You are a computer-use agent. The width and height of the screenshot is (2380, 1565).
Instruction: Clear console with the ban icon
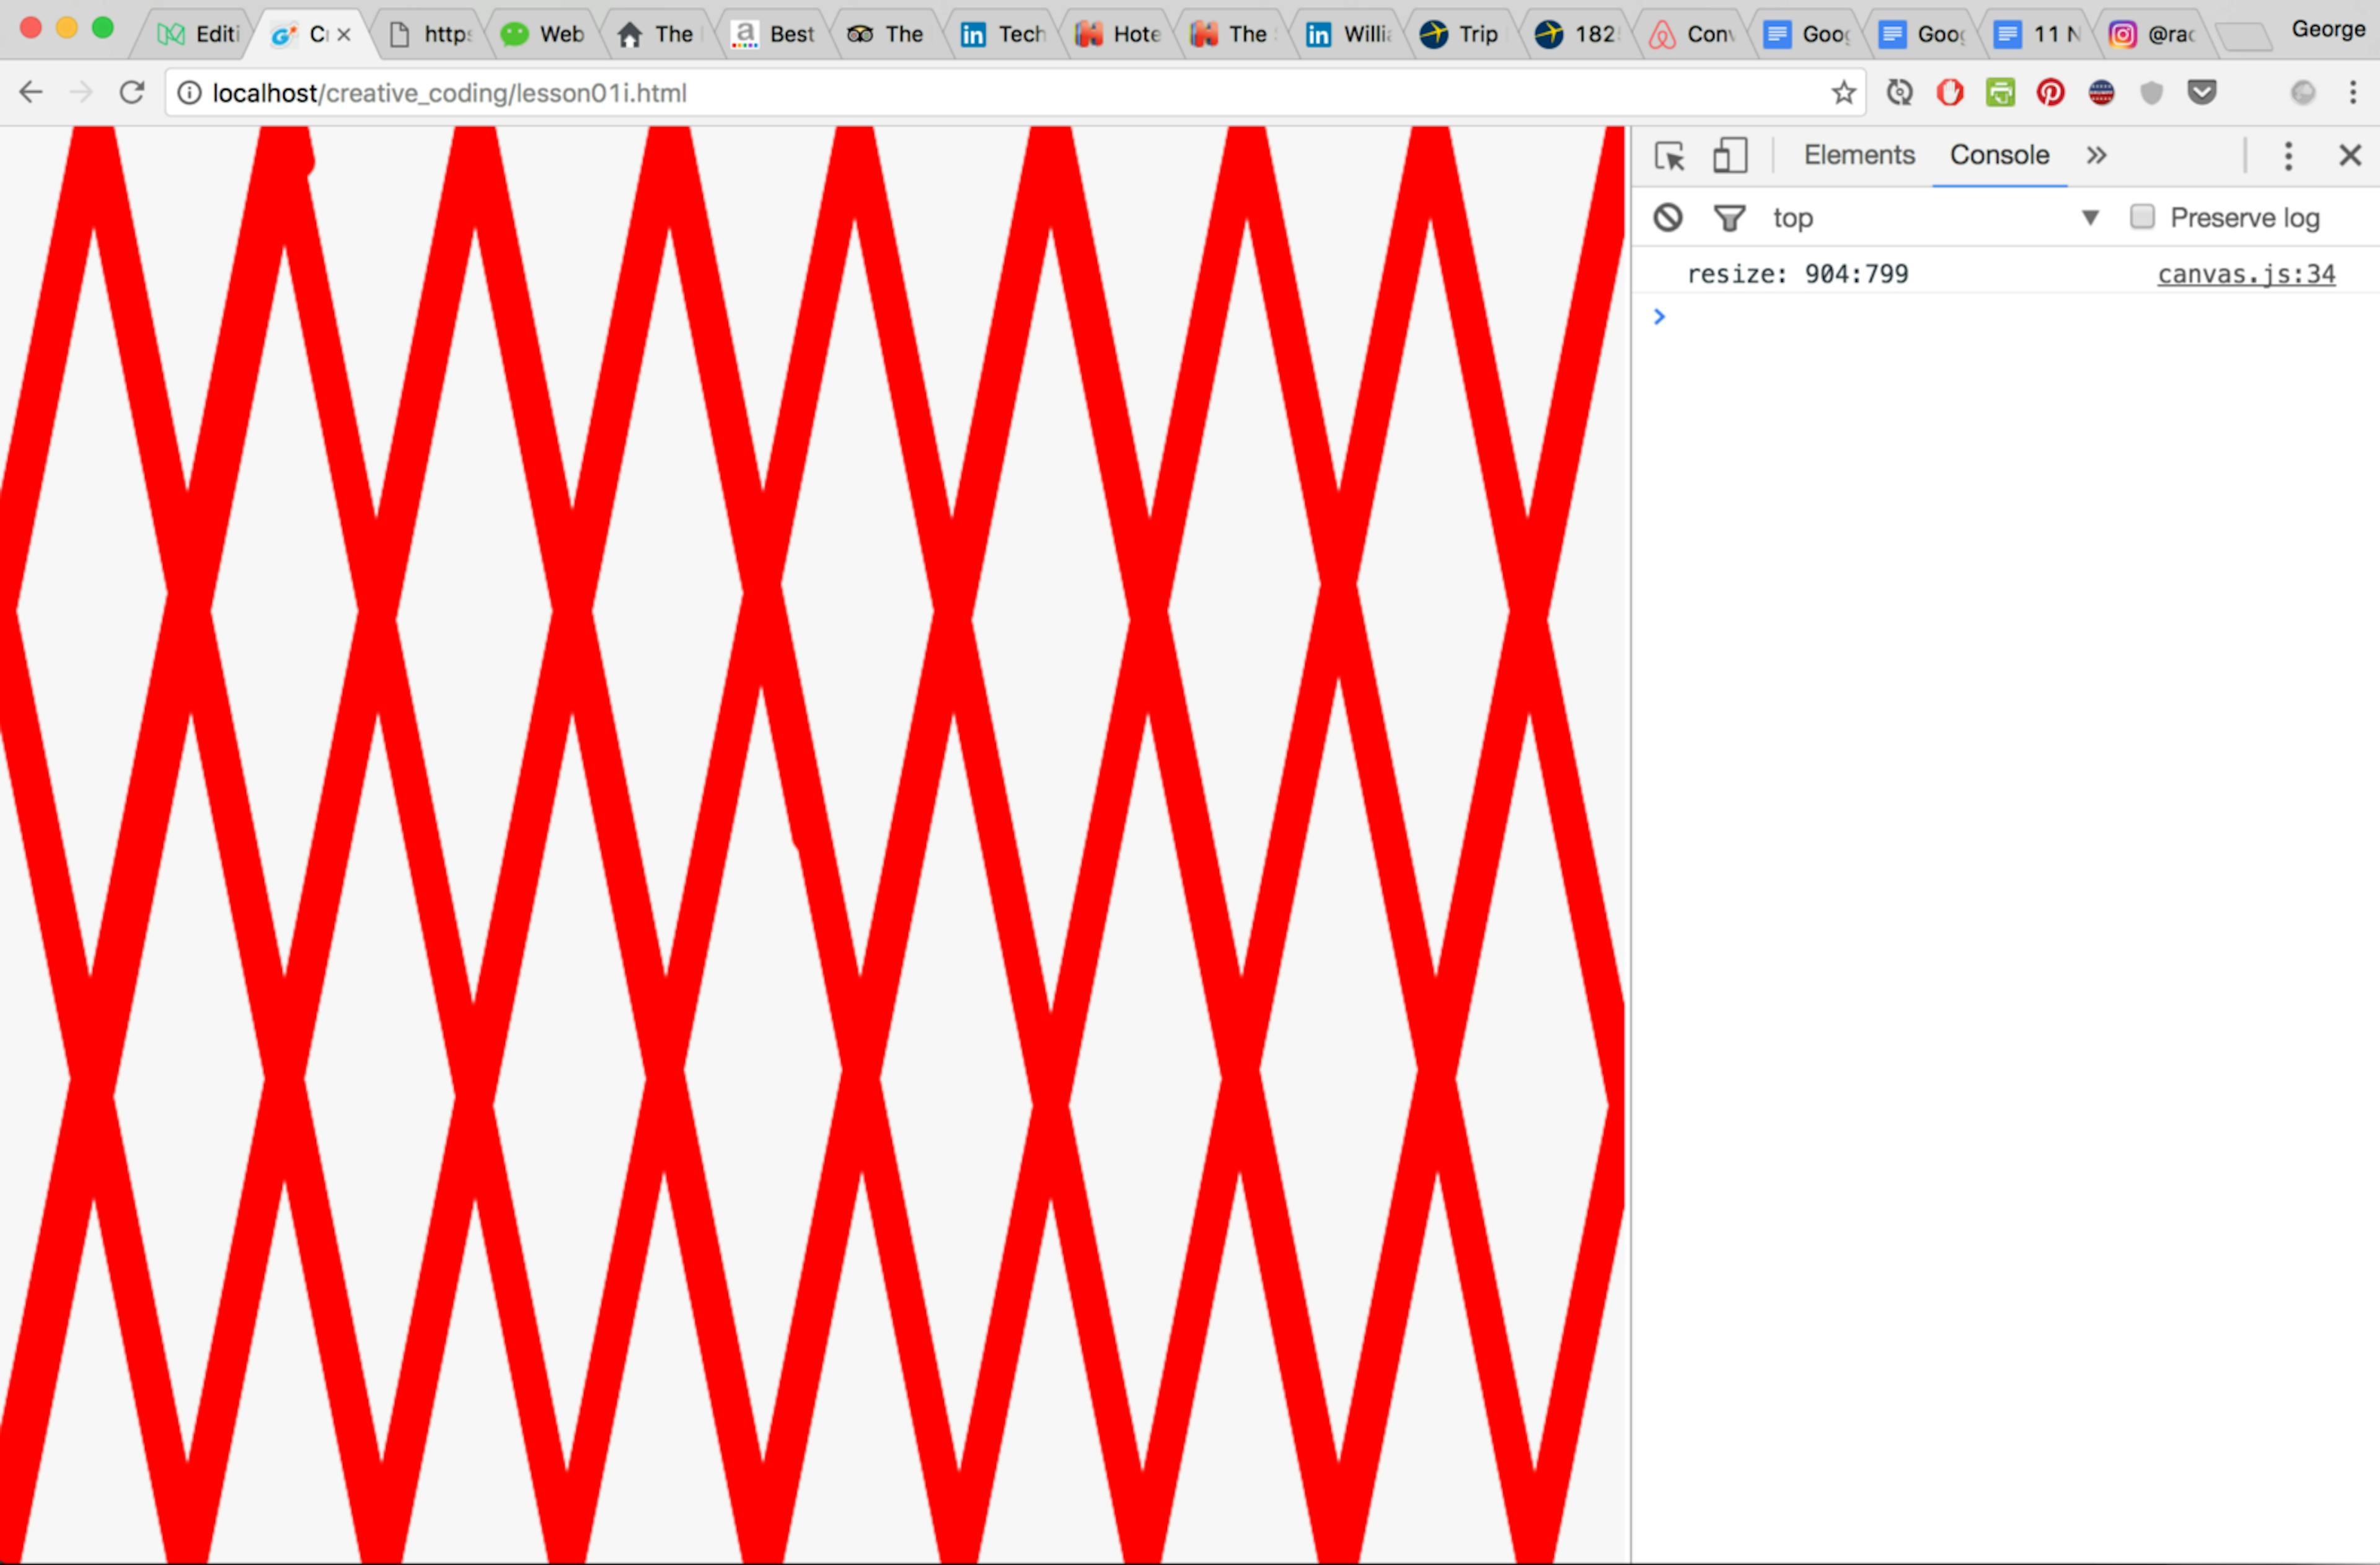point(1667,217)
